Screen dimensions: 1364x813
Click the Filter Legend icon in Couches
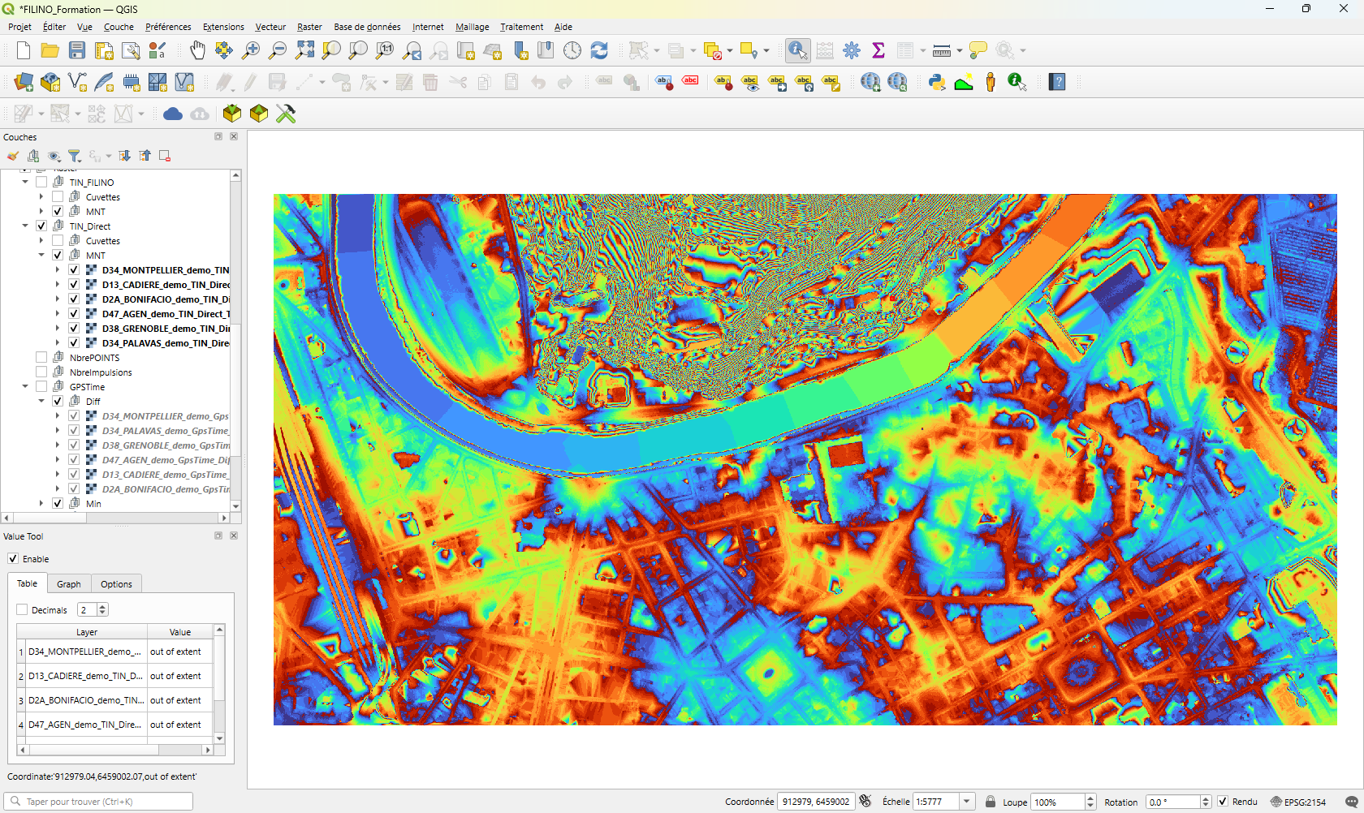point(75,156)
